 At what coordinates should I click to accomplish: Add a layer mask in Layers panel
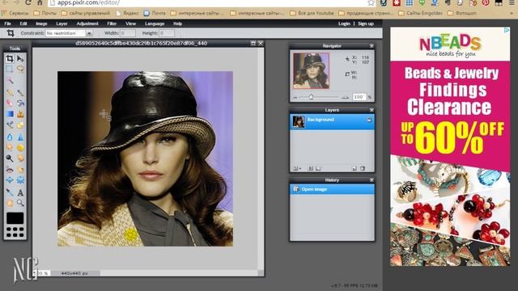click(x=311, y=168)
